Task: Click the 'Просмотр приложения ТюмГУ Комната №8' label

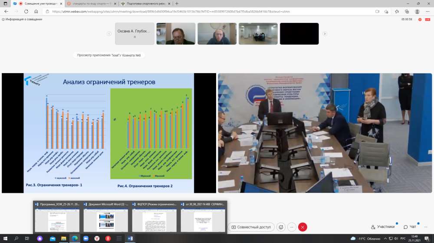Action: [x=109, y=55]
